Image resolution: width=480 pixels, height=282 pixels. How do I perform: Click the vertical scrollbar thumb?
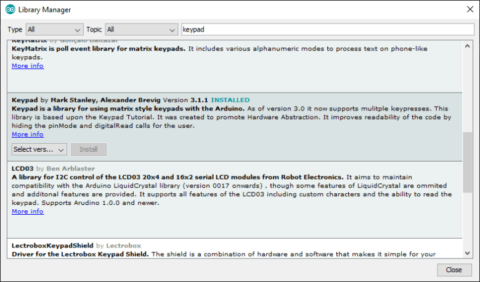[467, 162]
